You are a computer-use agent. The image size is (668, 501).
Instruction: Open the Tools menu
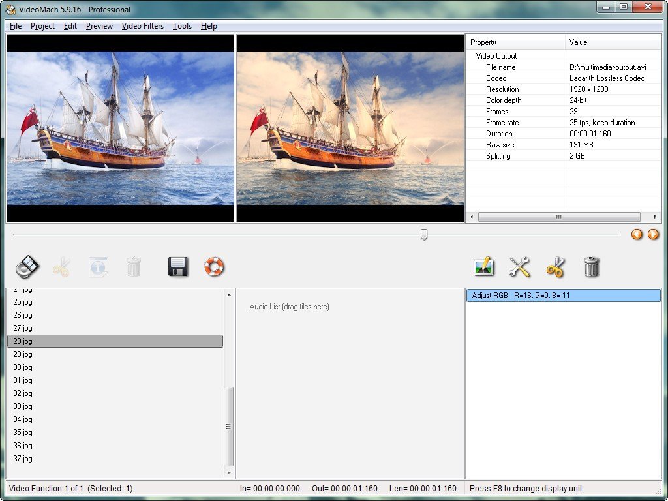182,26
